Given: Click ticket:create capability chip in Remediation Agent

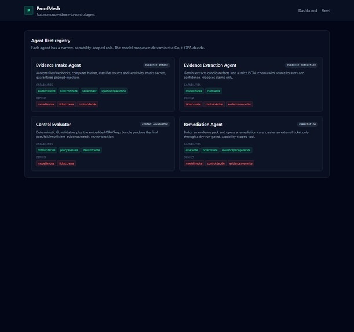Looking at the screenshot, I should (210, 150).
